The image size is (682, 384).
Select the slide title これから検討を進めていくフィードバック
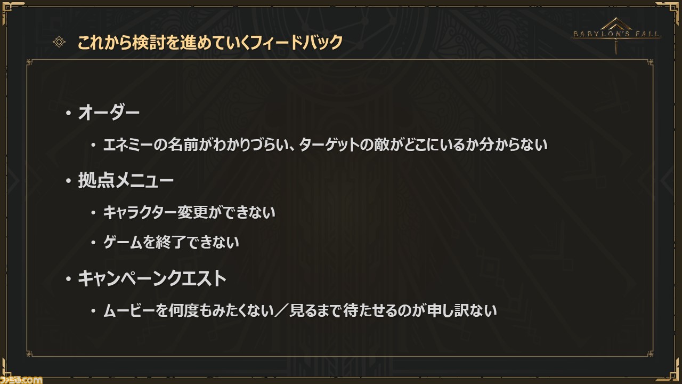[210, 43]
